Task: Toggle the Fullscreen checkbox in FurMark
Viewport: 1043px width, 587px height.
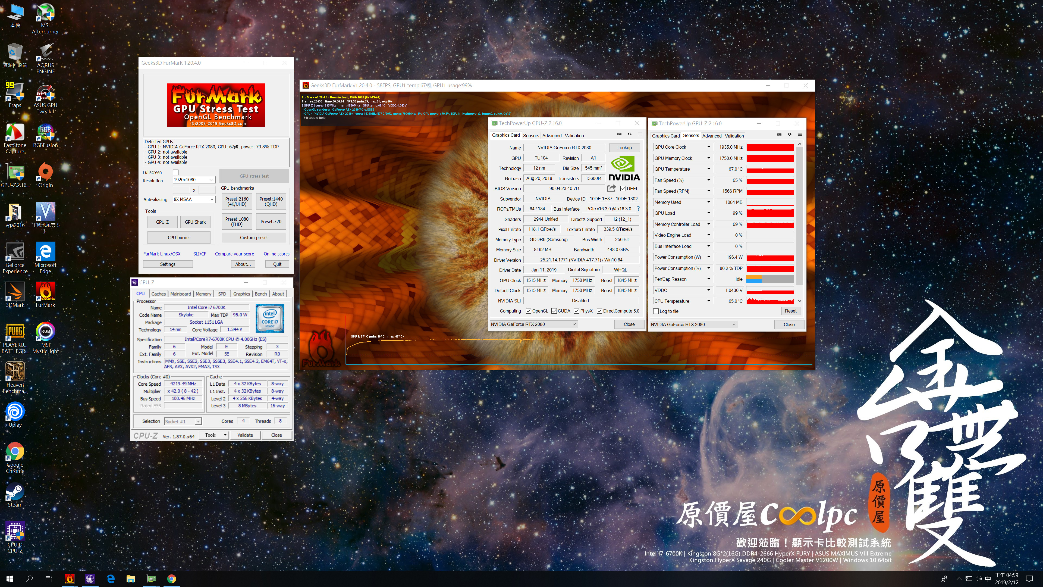Action: coord(176,172)
